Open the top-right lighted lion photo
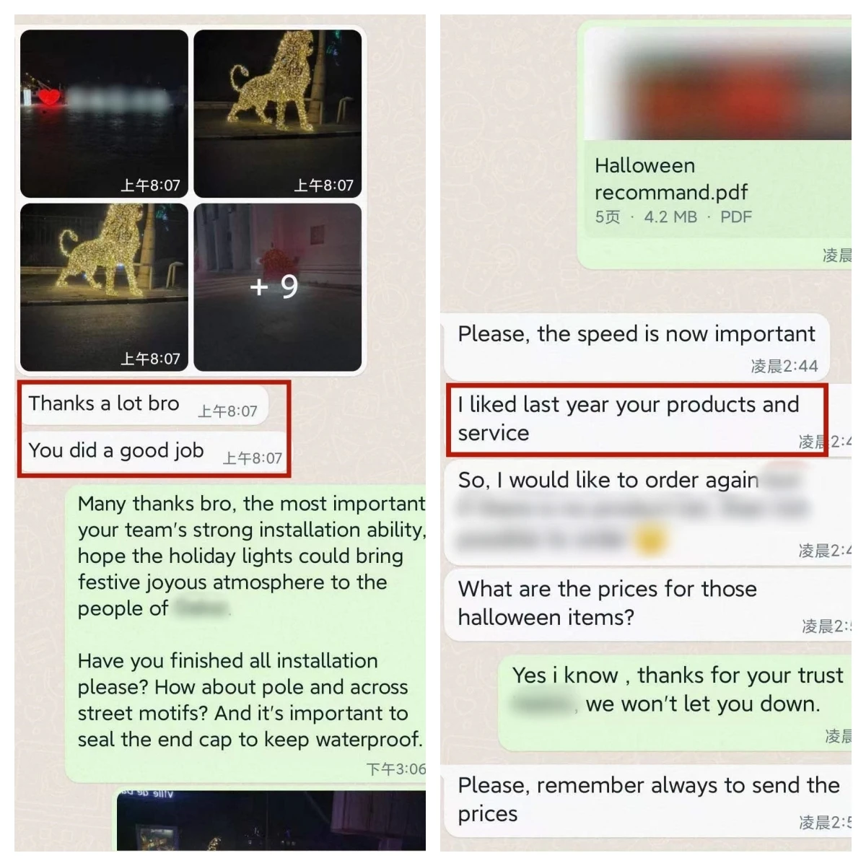The image size is (866, 866). pyautogui.click(x=278, y=113)
